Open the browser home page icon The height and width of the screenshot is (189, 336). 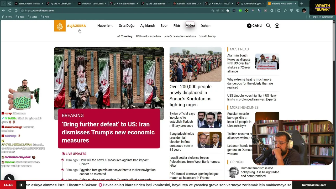pyautogui.click(x=16, y=10)
